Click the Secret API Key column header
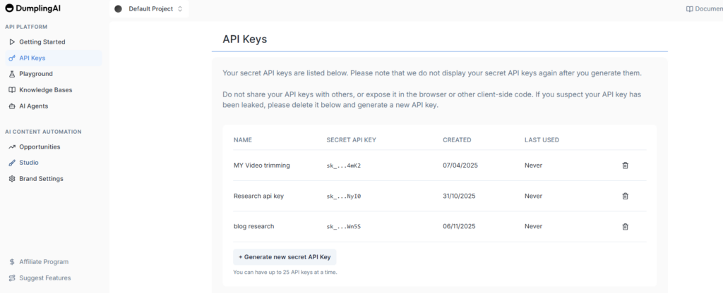The image size is (723, 293). [x=351, y=140]
